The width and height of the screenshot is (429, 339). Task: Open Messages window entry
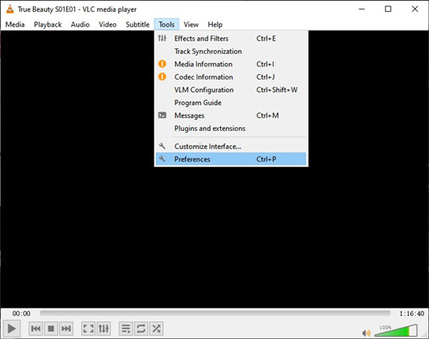point(231,115)
